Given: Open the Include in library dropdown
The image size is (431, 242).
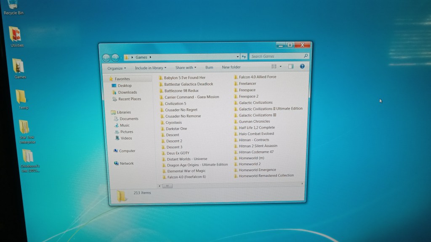Looking at the screenshot, I should click(150, 68).
